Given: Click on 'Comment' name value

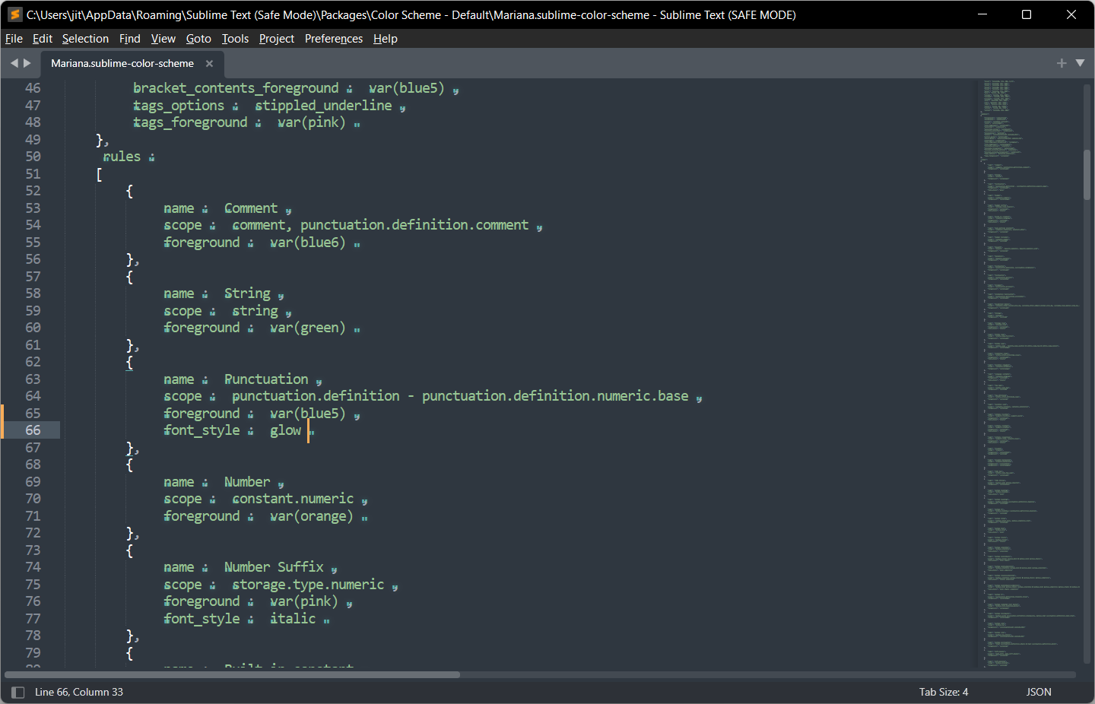Looking at the screenshot, I should pyautogui.click(x=251, y=208).
